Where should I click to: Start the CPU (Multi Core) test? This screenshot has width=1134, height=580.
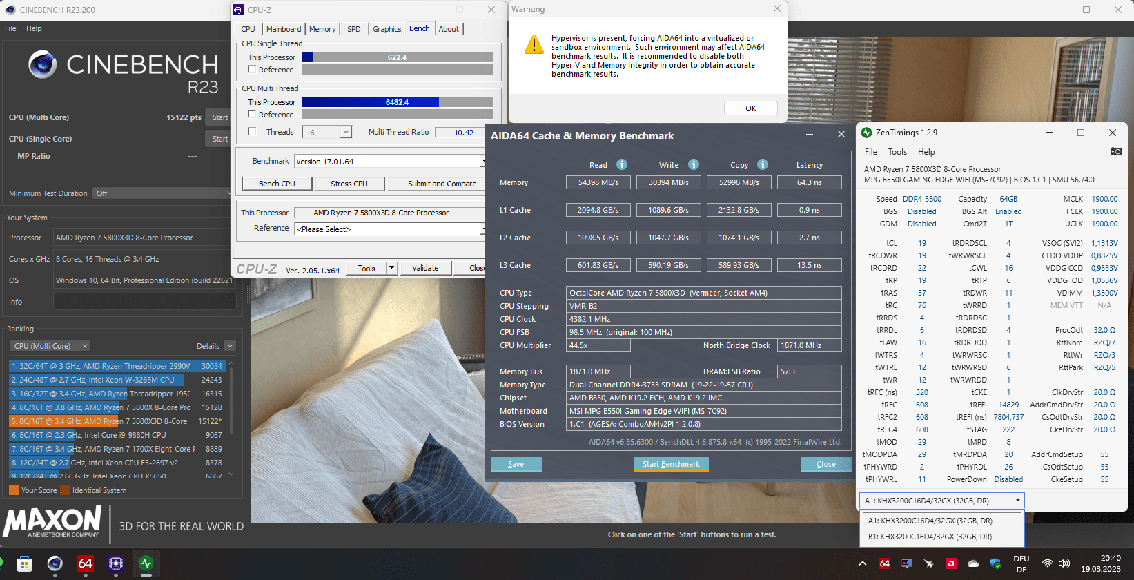[x=219, y=117]
